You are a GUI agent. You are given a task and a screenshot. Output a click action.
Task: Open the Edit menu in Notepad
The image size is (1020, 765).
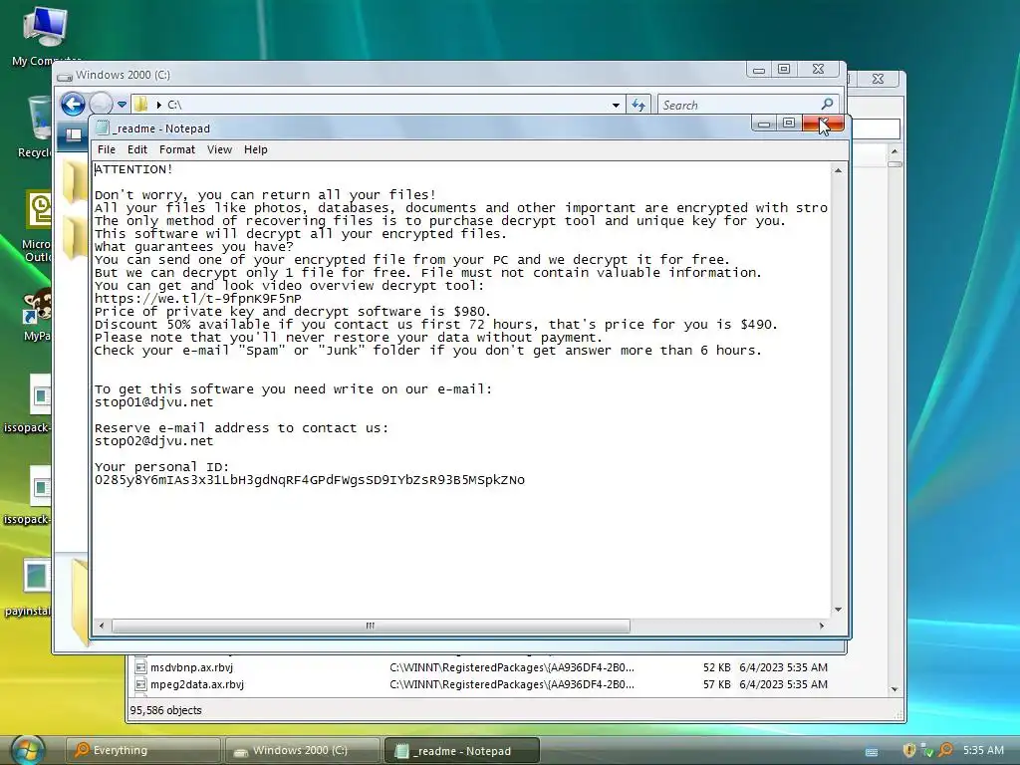pos(136,149)
